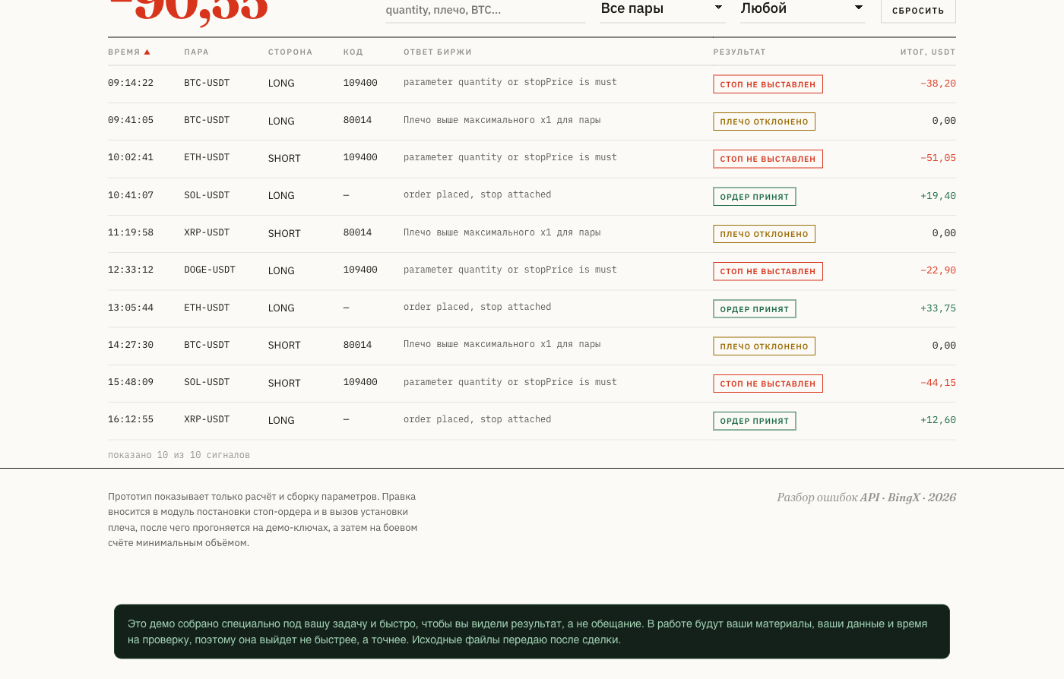1064x679 pixels.
Task: Click the показано 10 из 10 сигналов counter
Action: click(179, 455)
